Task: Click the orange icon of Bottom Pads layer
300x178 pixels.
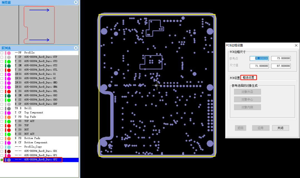Action: (x=9, y=138)
